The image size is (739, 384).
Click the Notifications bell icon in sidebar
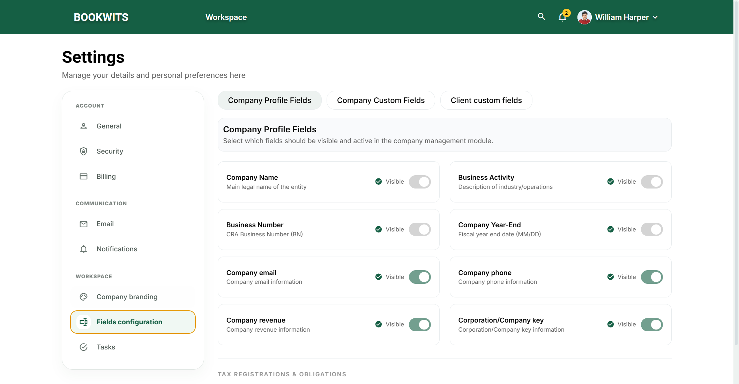(83, 249)
